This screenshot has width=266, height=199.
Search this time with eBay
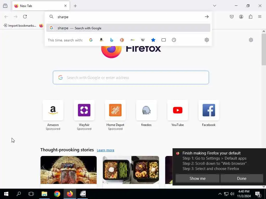132,40
